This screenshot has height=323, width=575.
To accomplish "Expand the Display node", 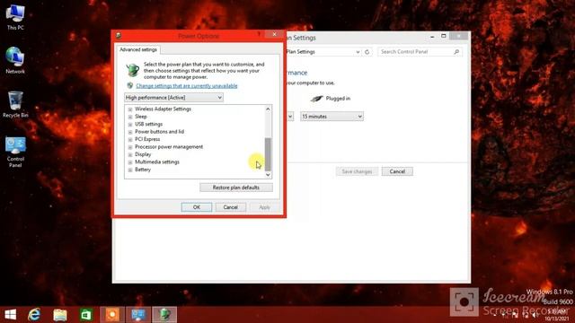I will [x=130, y=154].
